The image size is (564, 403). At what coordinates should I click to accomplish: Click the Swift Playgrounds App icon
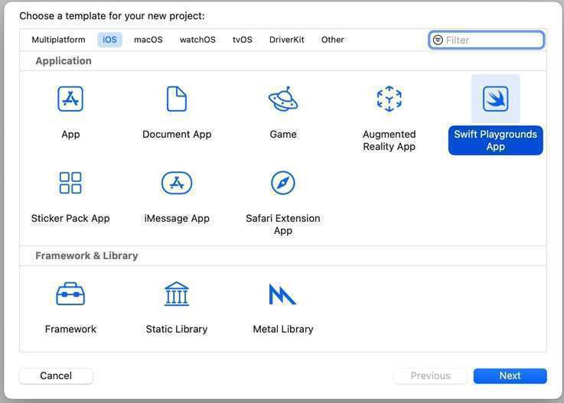495,99
